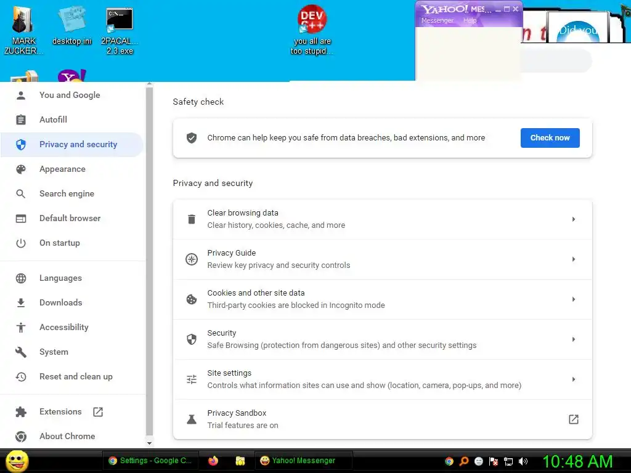
Task: Click the wrench icon beside System
Action: click(21, 352)
